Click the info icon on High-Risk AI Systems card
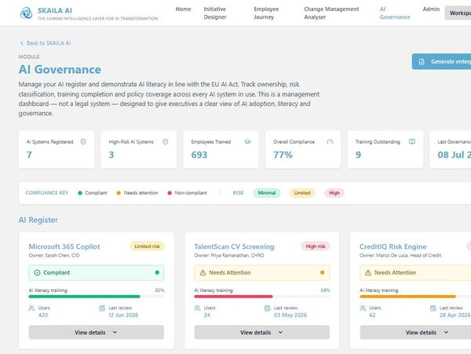Image resolution: width=471 pixels, height=354 pixels. (165, 142)
